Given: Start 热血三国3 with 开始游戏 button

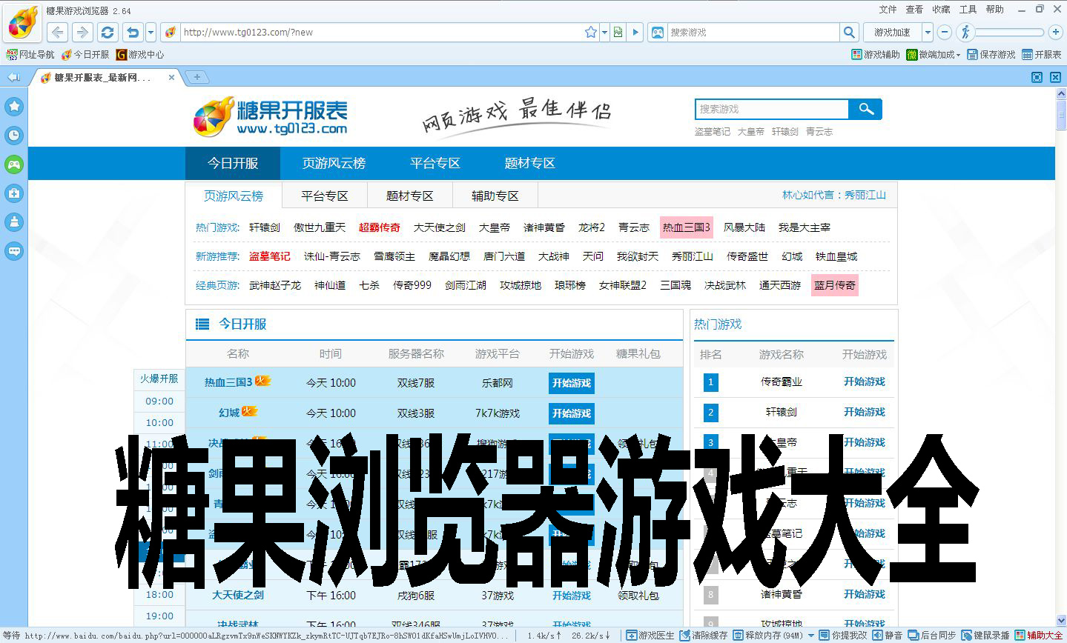Looking at the screenshot, I should pyautogui.click(x=572, y=383).
